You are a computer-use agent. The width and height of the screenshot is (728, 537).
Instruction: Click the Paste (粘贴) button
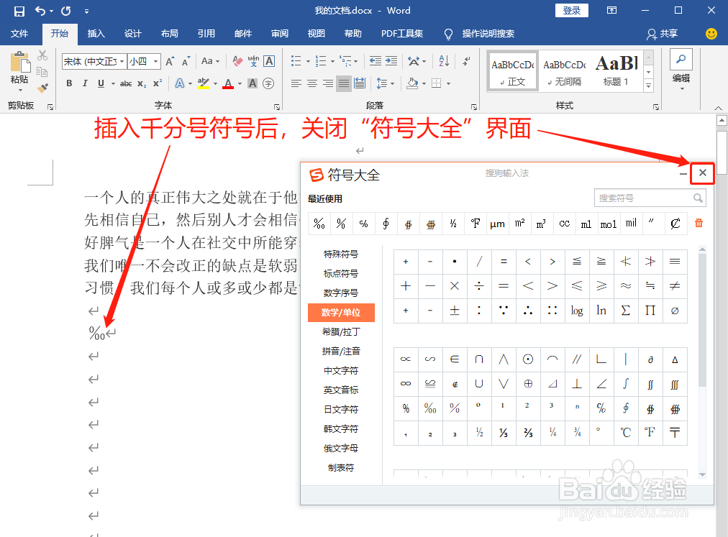(19, 71)
